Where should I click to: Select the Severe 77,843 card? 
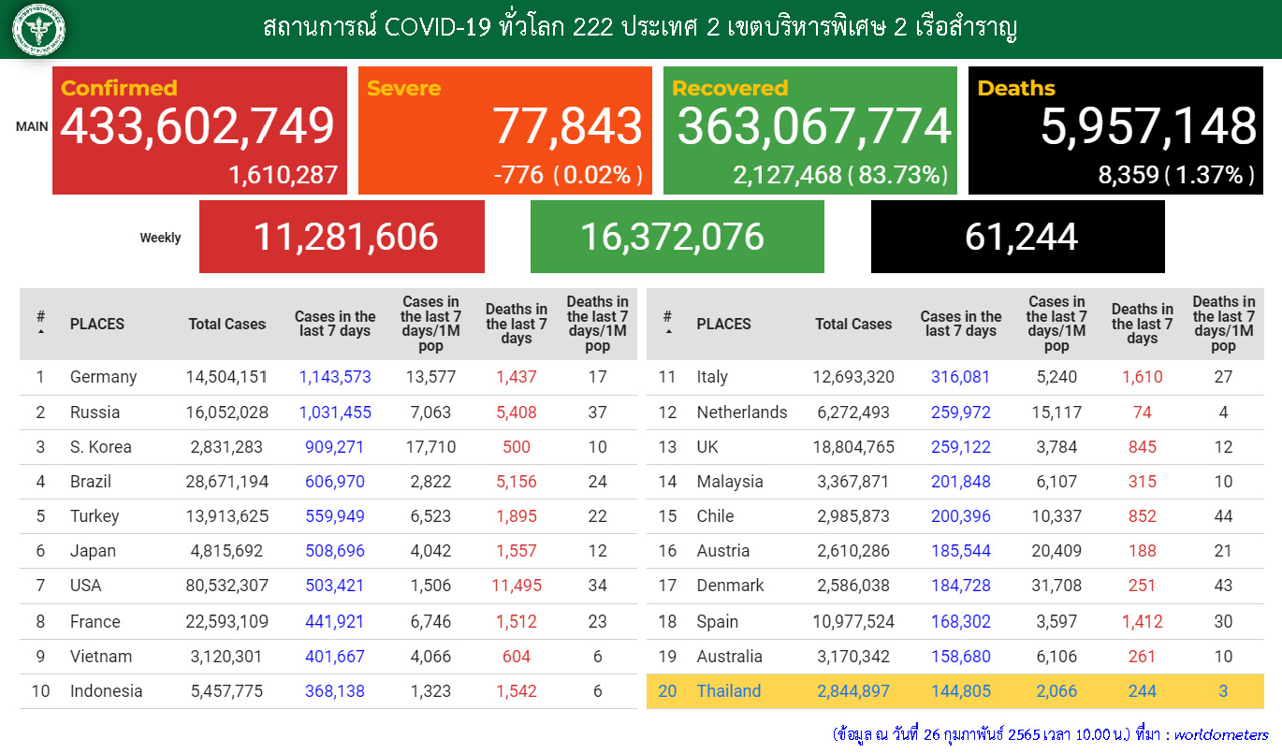tap(505, 130)
